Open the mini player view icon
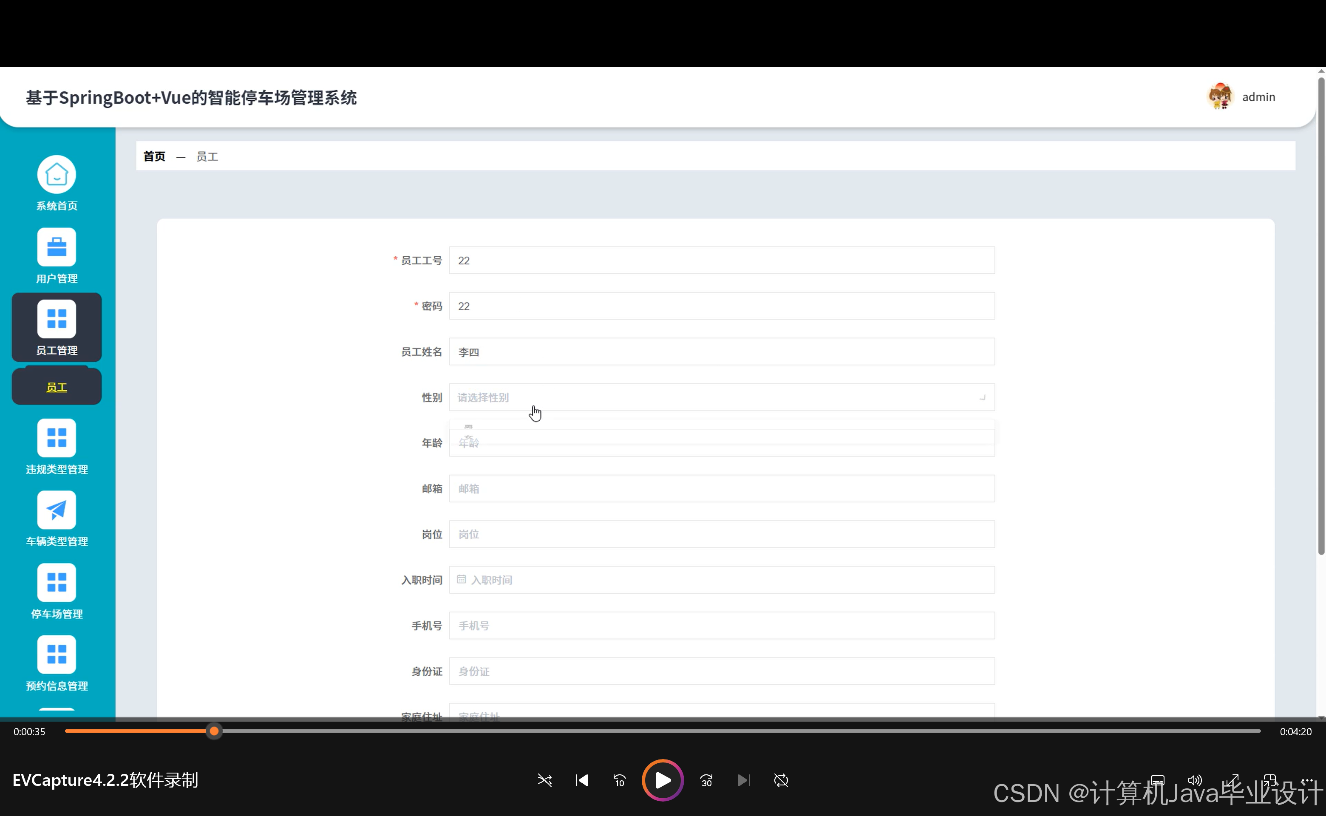This screenshot has width=1326, height=816. point(1270,780)
